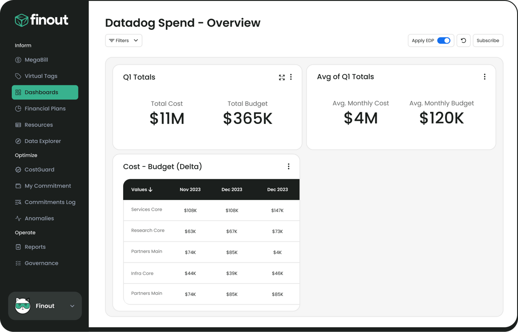Click the reset/refresh arrow button
Image resolution: width=518 pixels, height=332 pixels.
[x=464, y=41]
